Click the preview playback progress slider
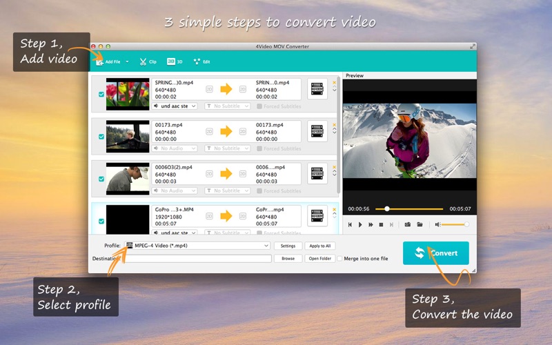552x345 pixels. coord(413,208)
